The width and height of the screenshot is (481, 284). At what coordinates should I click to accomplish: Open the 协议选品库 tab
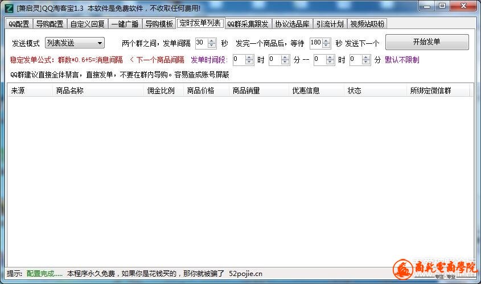point(292,24)
